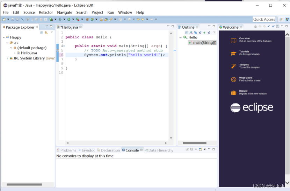Click the Run Last Tool icon
290x191 pixels.
[x=78, y=19]
